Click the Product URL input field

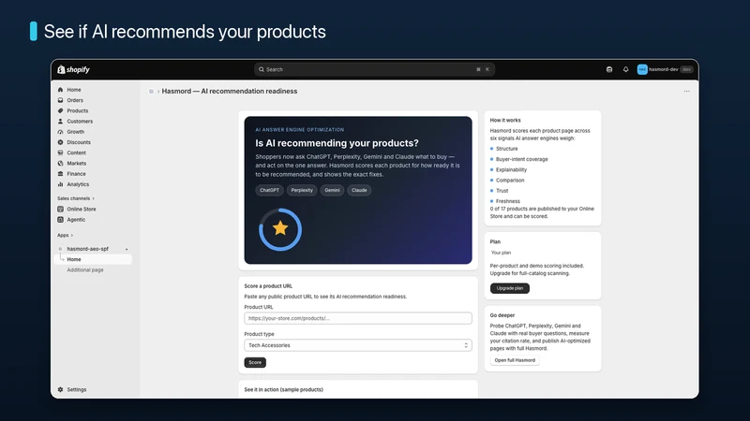tap(358, 318)
